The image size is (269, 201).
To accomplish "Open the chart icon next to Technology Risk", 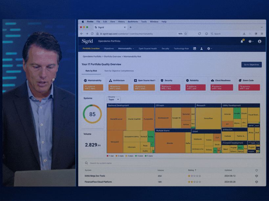I will click(194, 49).
